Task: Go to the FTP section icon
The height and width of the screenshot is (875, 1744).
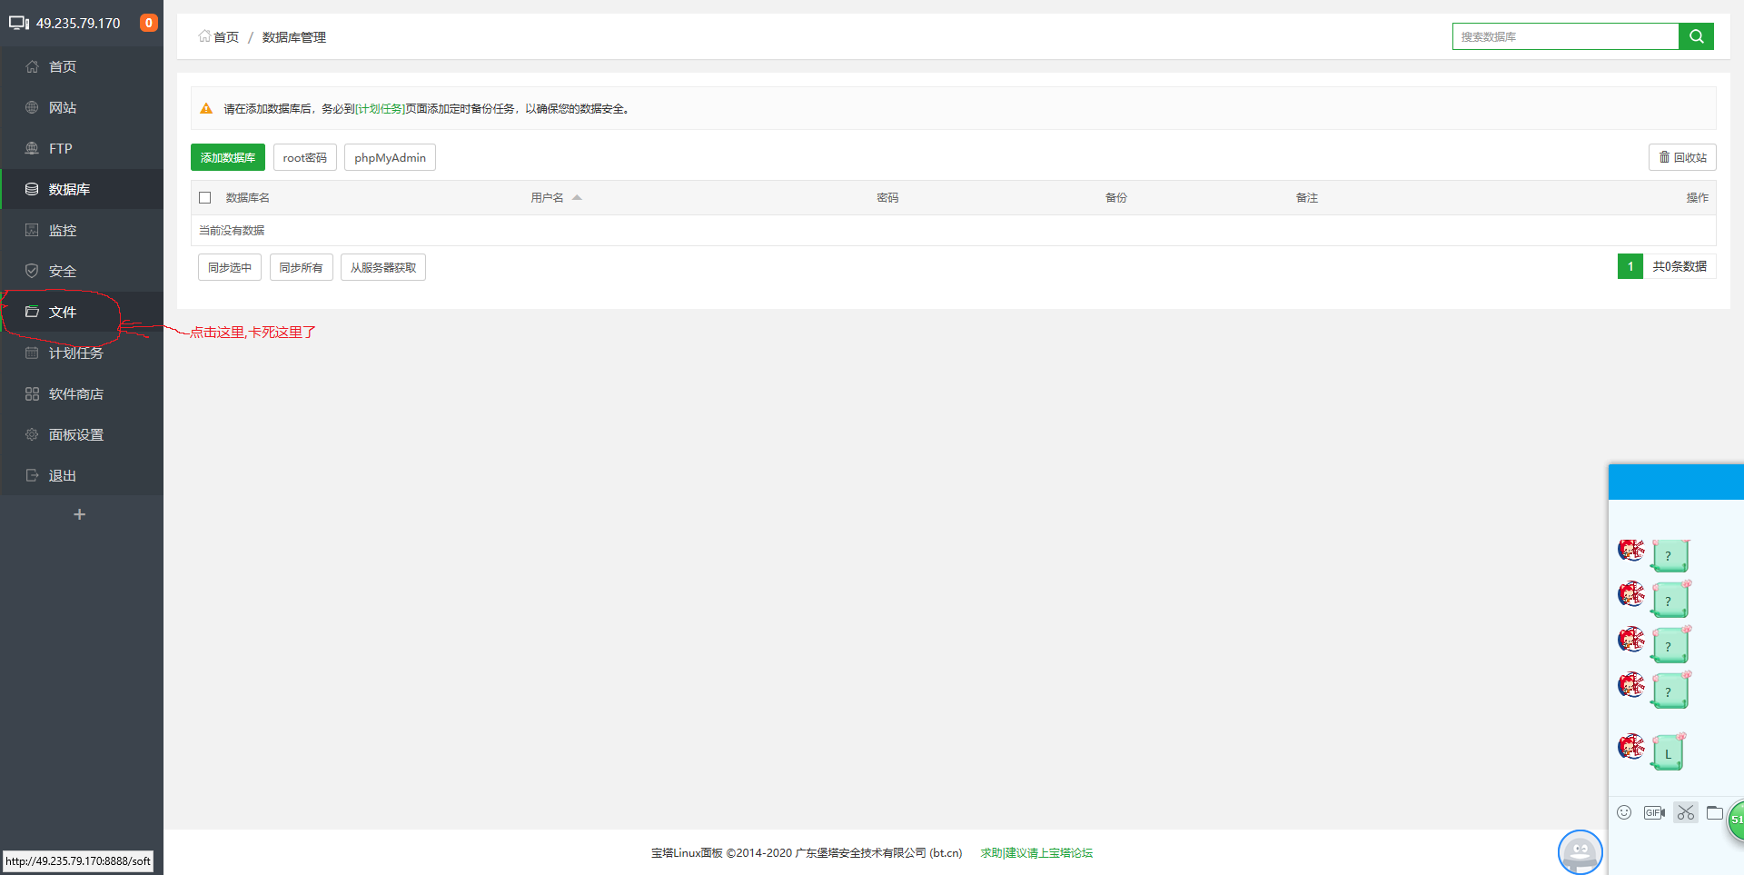Action: coord(32,148)
